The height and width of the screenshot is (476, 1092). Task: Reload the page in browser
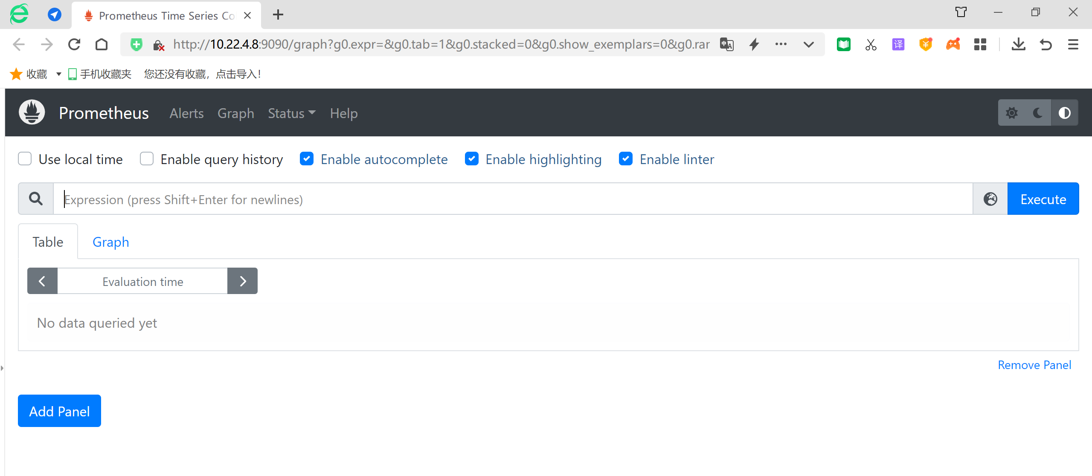click(74, 44)
